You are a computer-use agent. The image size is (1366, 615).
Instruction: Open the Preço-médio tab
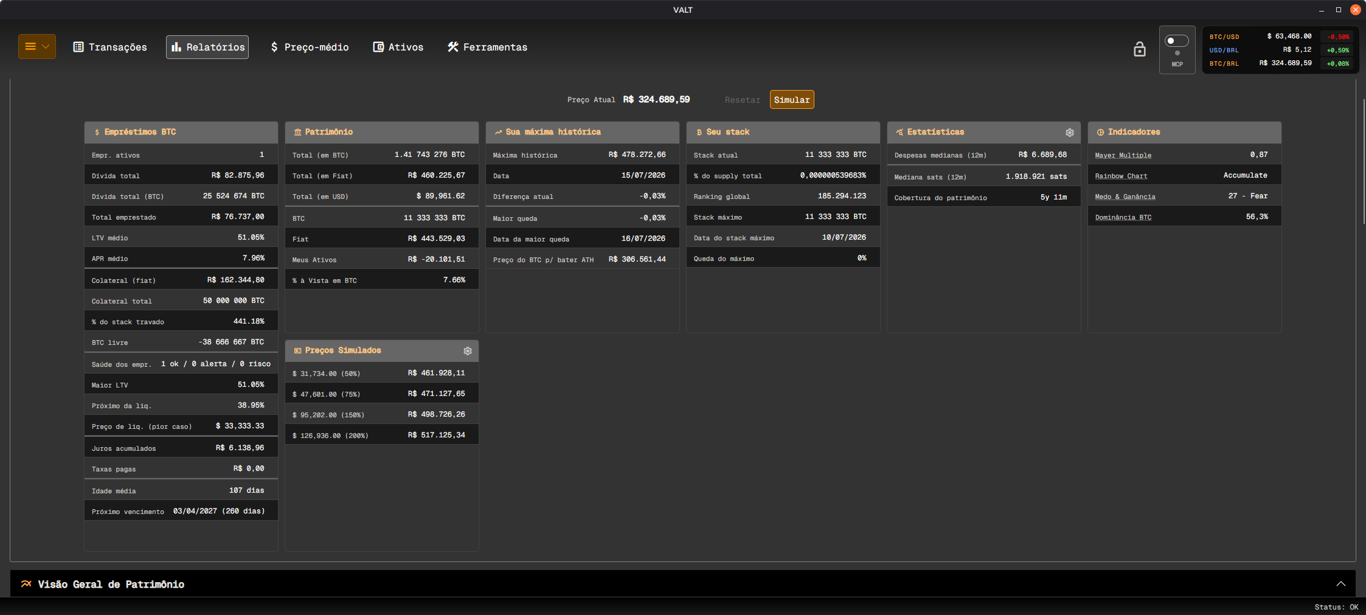(310, 47)
